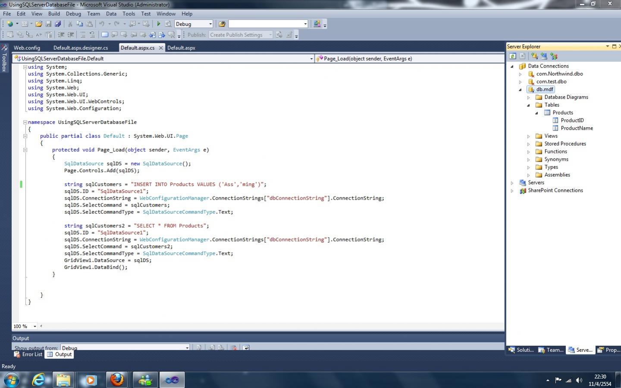The width and height of the screenshot is (621, 388).
Task: Switch to the Default.aspx tab
Action: (181, 48)
